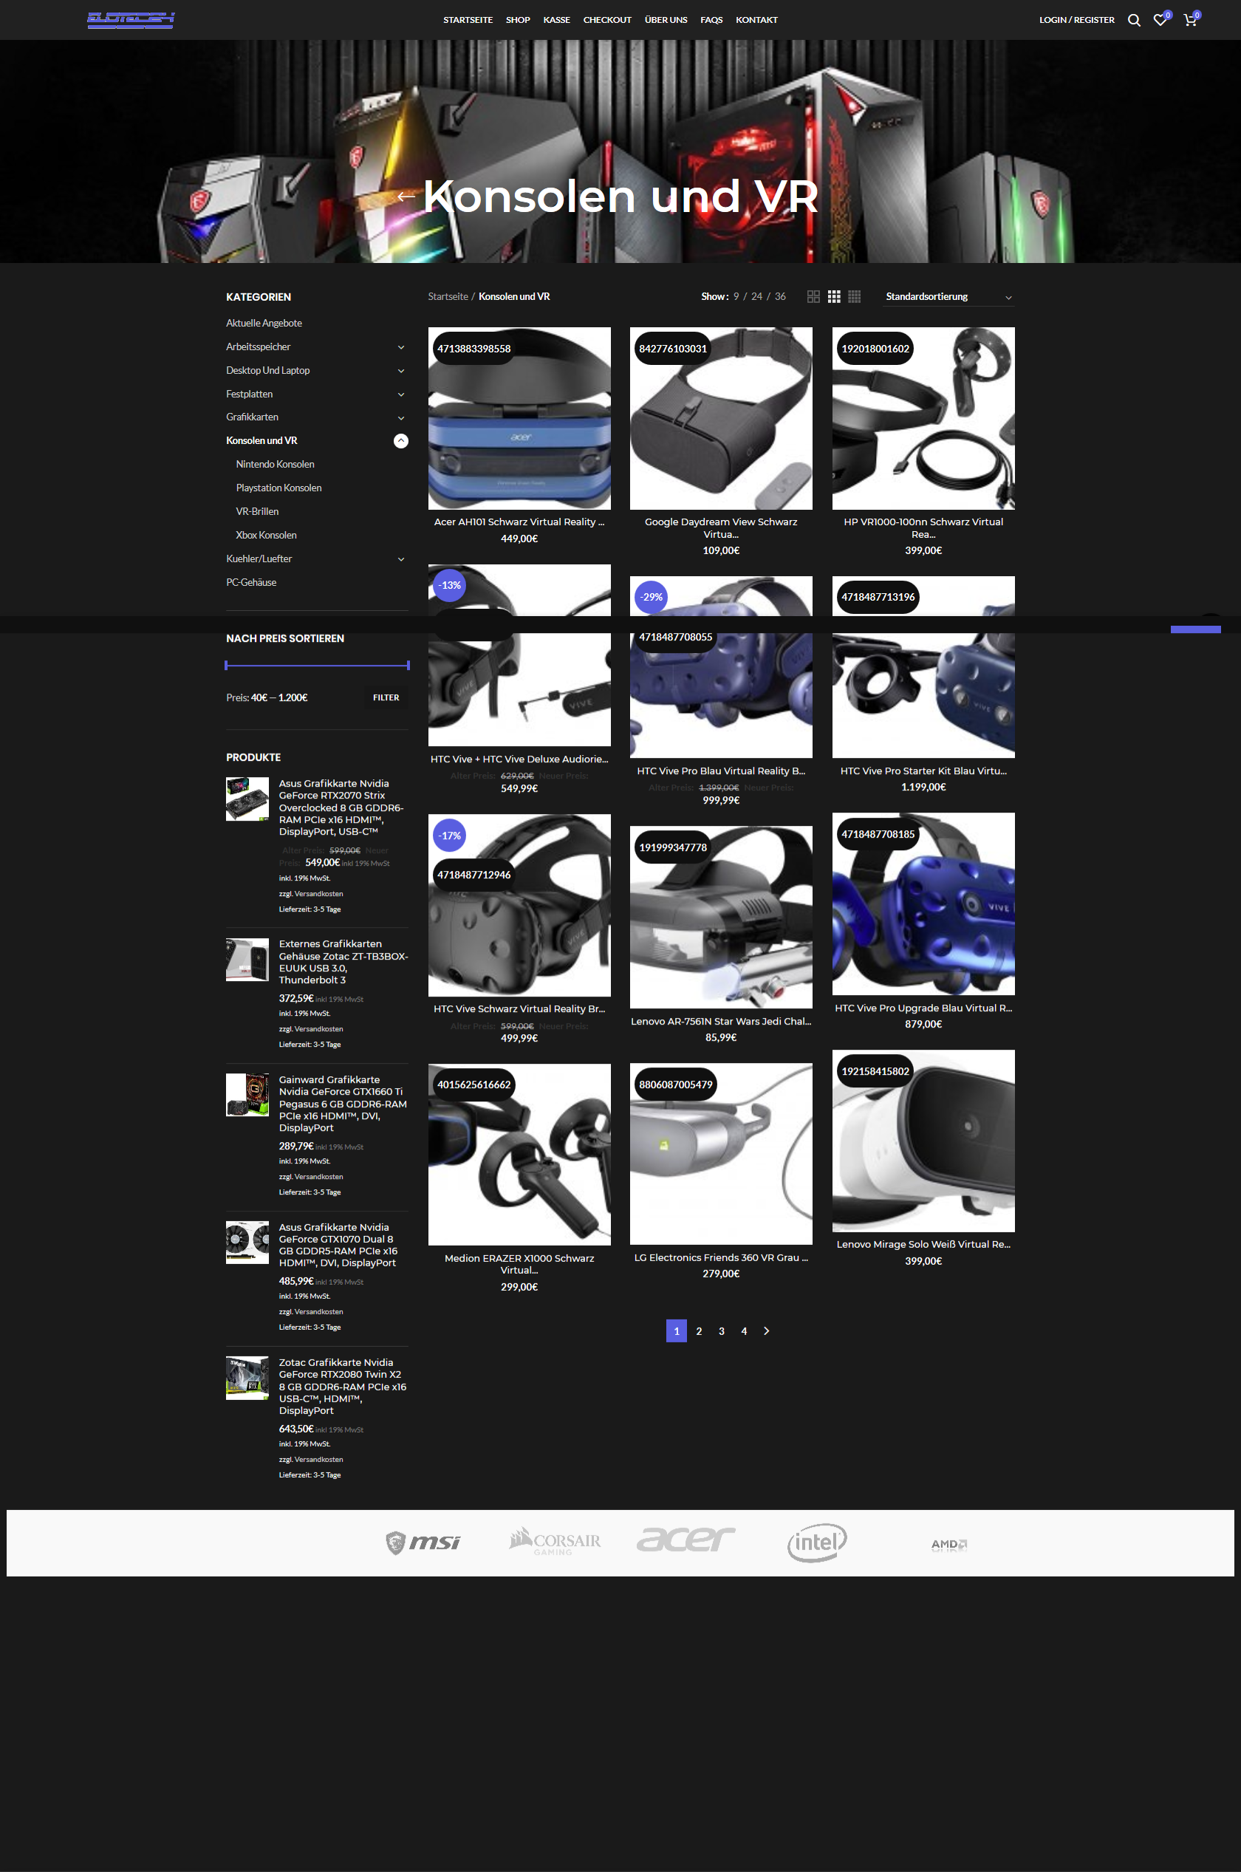This screenshot has height=1872, width=1241.
Task: Expand the Grafikkarten category
Action: click(401, 418)
